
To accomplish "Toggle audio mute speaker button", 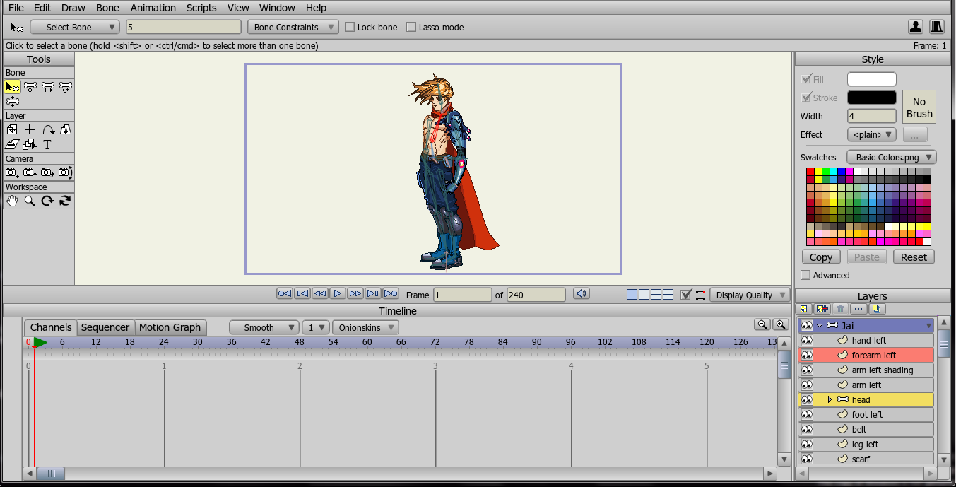I will point(582,293).
